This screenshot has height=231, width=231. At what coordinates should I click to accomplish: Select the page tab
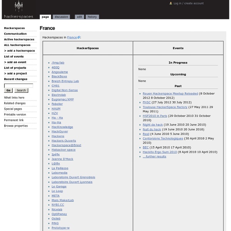pyautogui.click(x=45, y=17)
